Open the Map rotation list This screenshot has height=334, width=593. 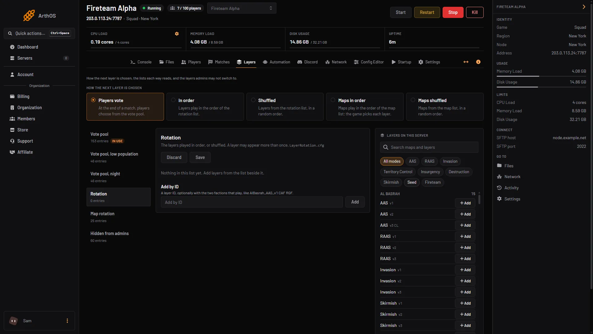(x=119, y=217)
